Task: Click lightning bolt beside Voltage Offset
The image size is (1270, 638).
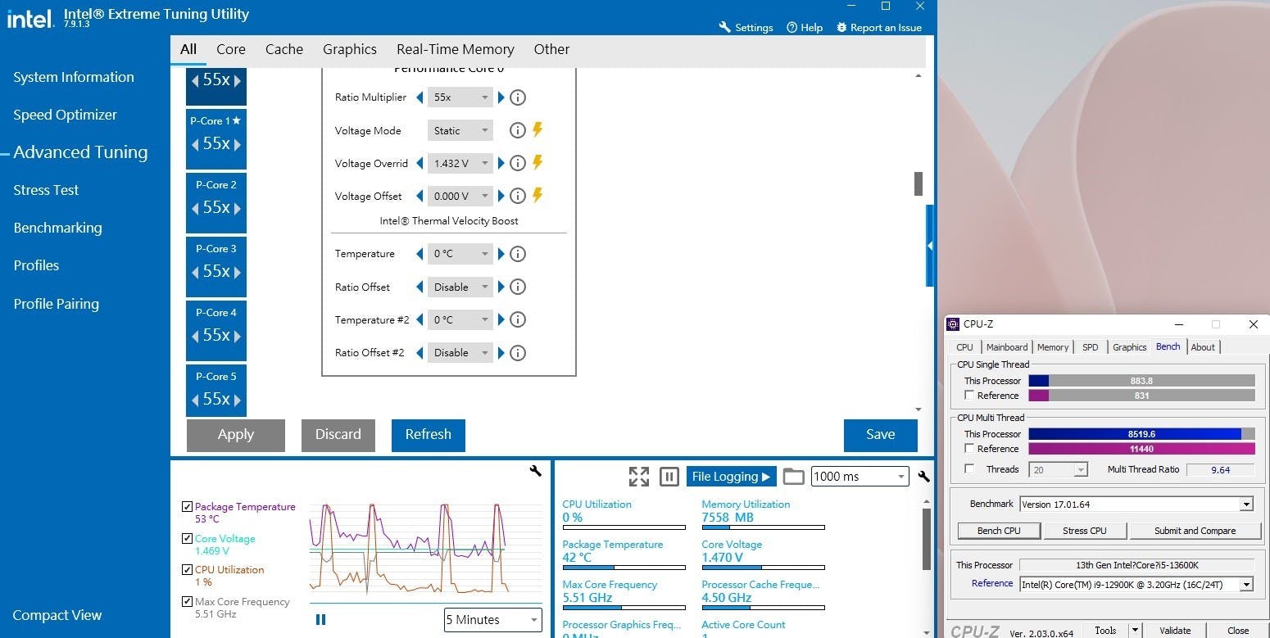Action: pyautogui.click(x=537, y=195)
